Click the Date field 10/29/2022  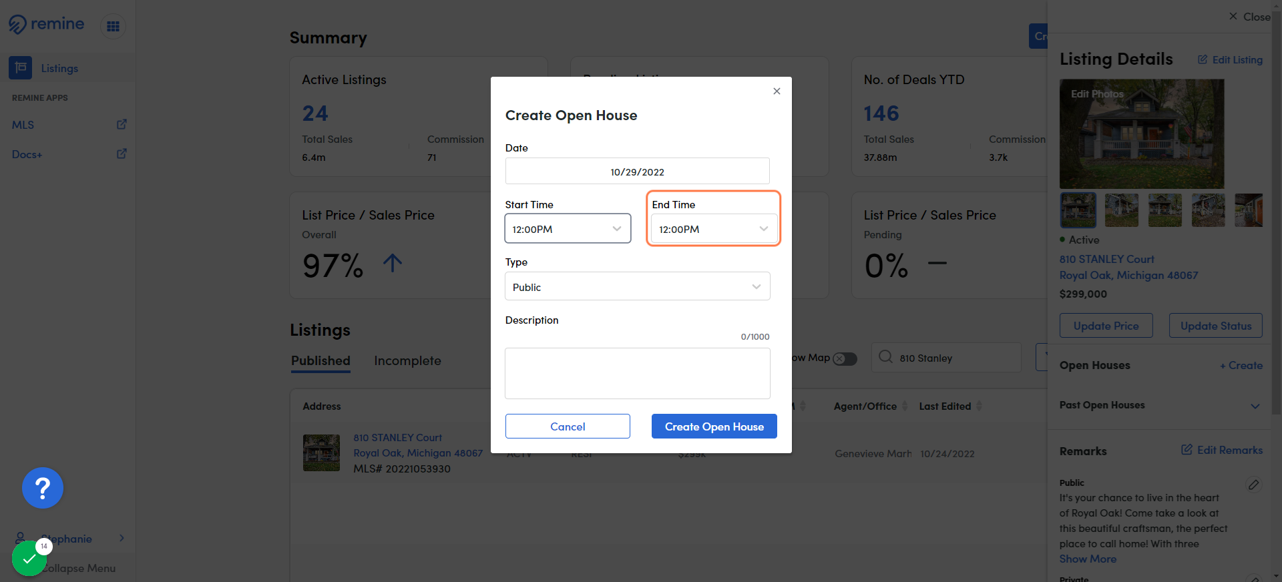click(638, 171)
